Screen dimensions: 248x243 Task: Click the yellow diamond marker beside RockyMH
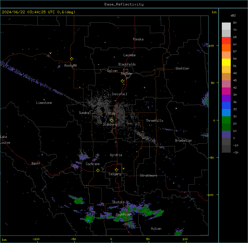(x=72, y=59)
